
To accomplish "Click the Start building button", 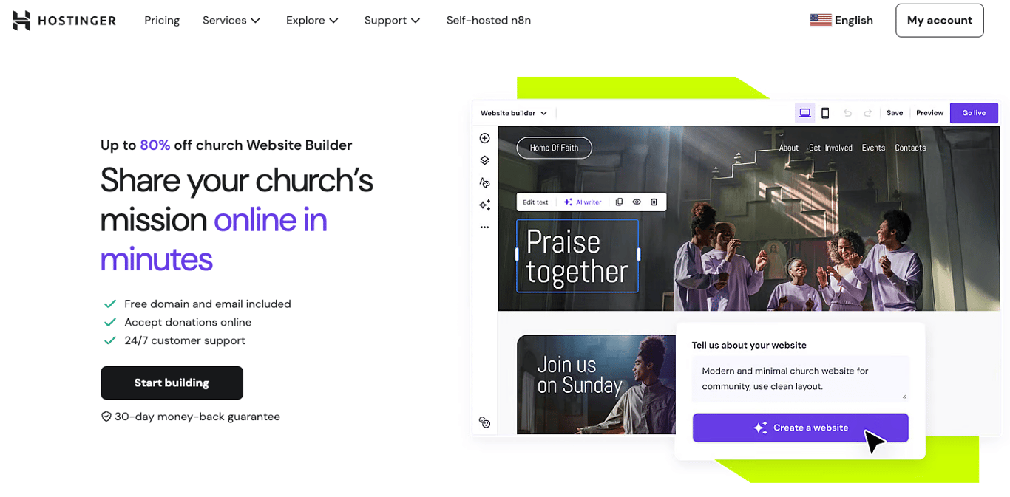I will (x=172, y=383).
